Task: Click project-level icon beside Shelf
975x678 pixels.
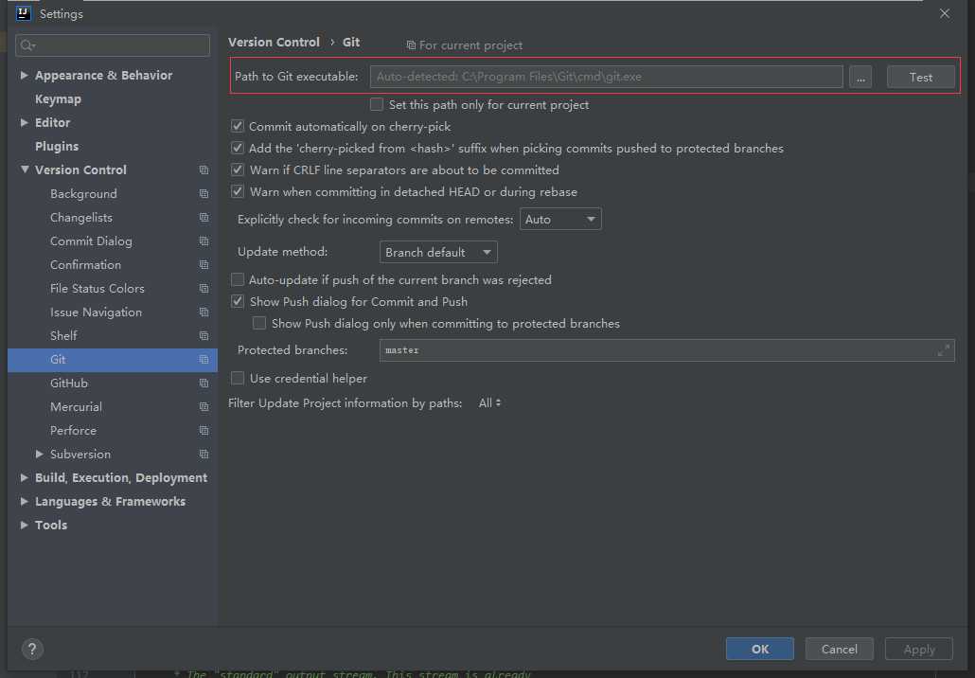Action: (x=204, y=335)
